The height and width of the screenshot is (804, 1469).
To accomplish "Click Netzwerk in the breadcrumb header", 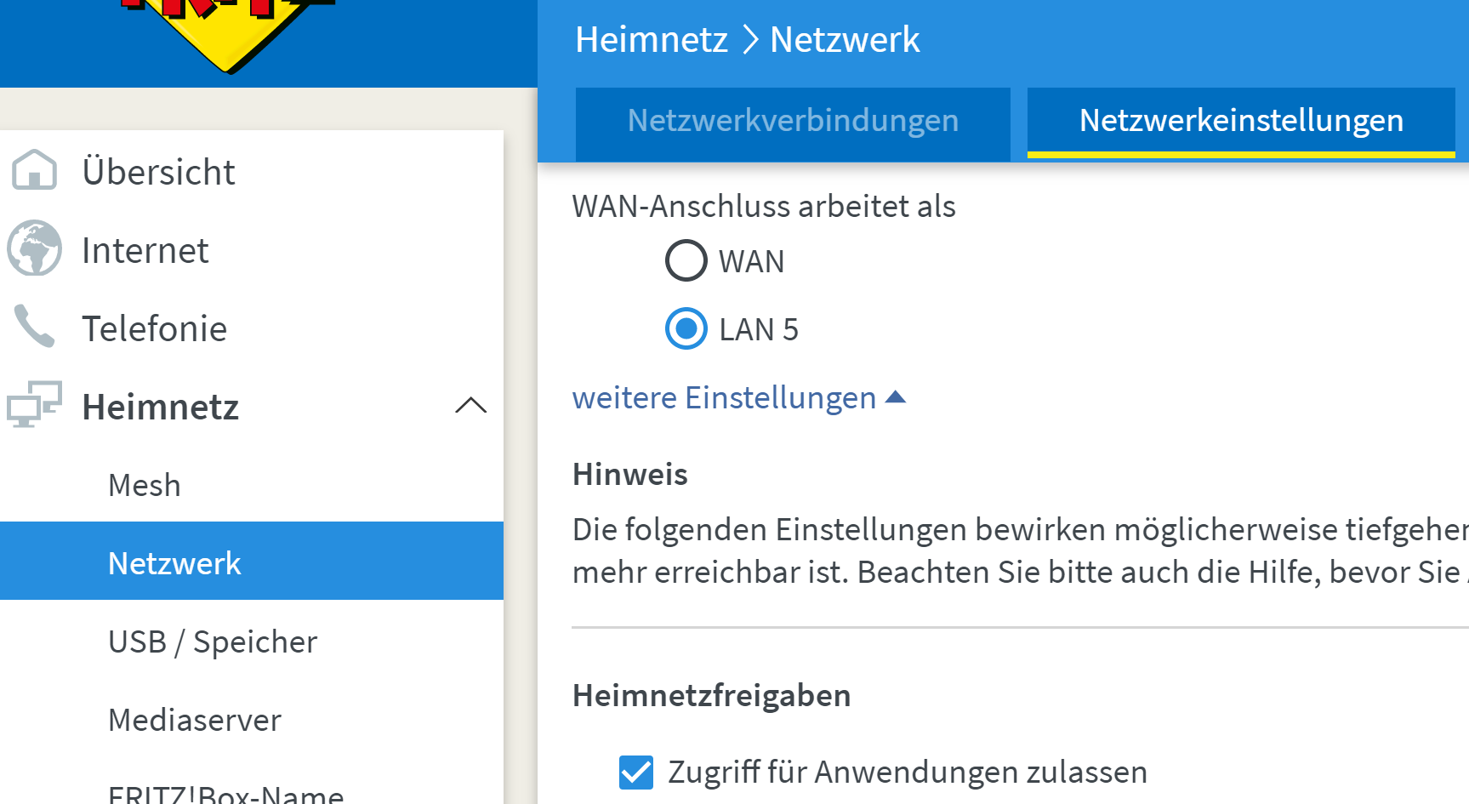I will [x=845, y=40].
